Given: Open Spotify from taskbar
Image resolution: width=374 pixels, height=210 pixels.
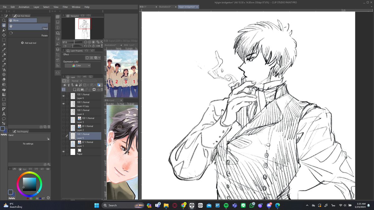Looking at the screenshot, I should pos(226,205).
